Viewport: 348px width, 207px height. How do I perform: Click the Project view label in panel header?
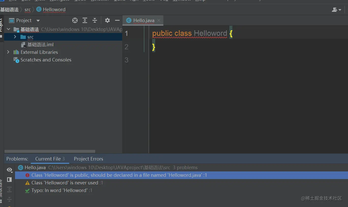coord(24,21)
